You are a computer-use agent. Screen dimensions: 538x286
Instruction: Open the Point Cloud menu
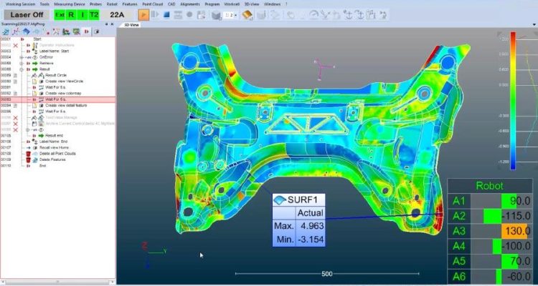(x=153, y=4)
